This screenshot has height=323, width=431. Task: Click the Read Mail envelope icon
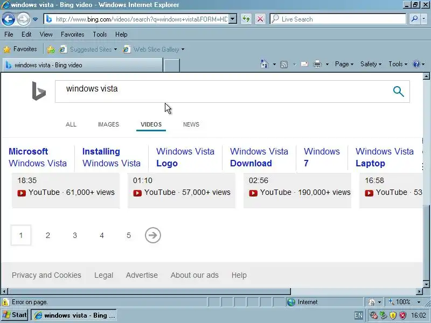304,64
